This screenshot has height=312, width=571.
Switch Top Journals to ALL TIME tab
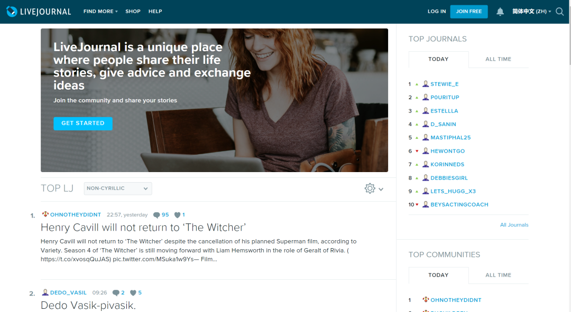pyautogui.click(x=498, y=59)
